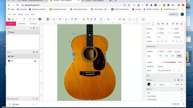Delete page using Pages trash icon

pos(34,28)
